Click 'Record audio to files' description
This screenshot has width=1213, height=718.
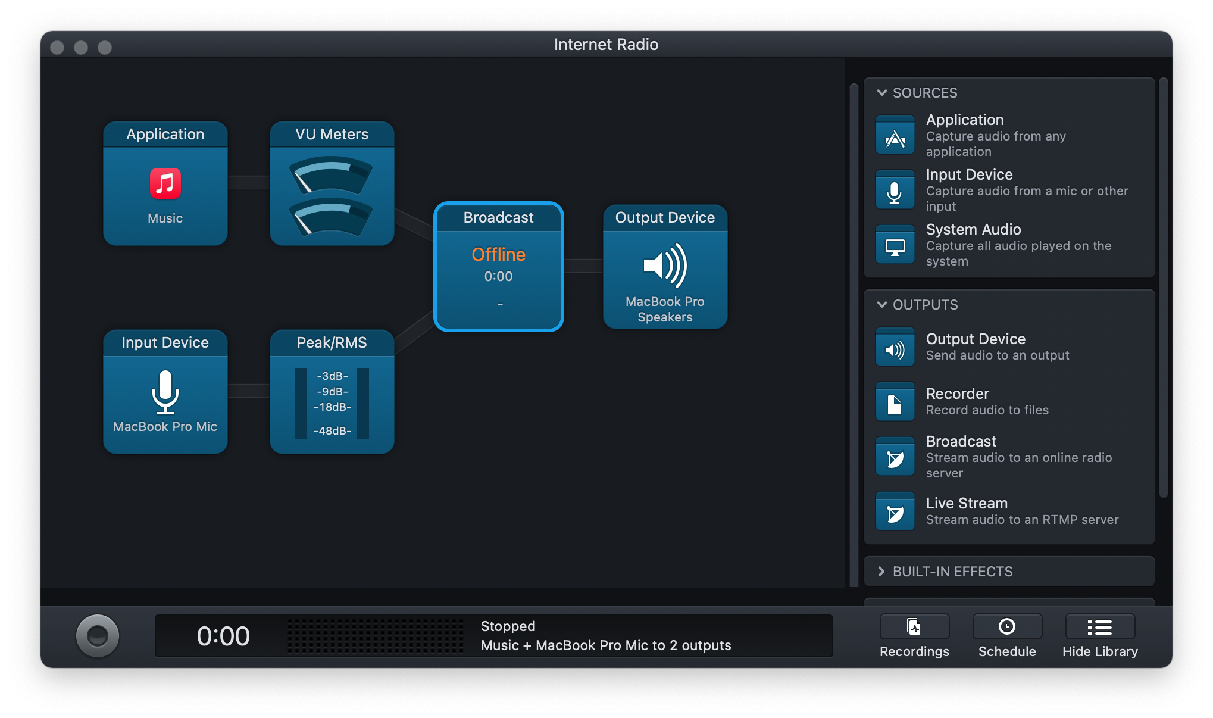(987, 410)
